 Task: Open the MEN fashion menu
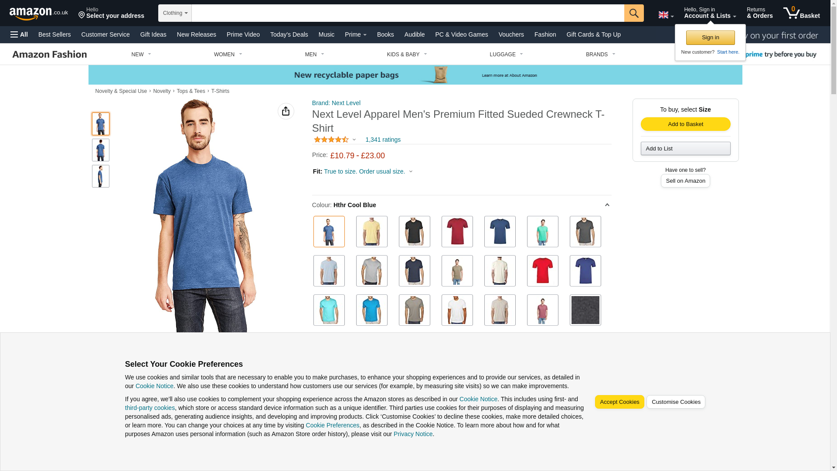pos(314,55)
